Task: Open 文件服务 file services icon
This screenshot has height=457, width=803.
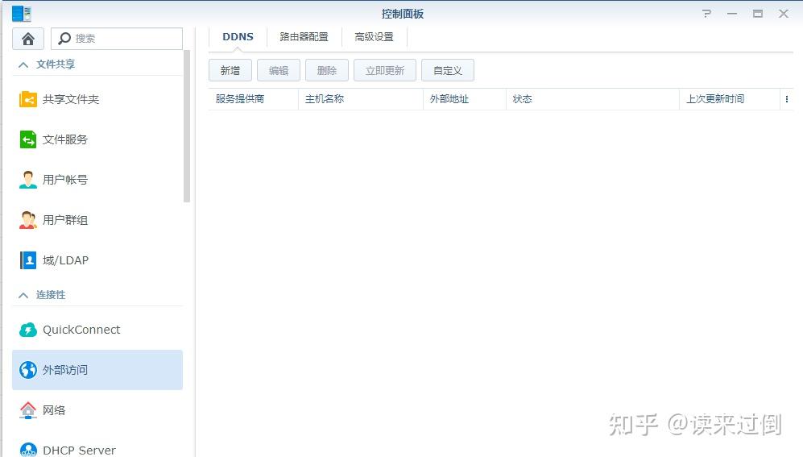Action: point(28,139)
